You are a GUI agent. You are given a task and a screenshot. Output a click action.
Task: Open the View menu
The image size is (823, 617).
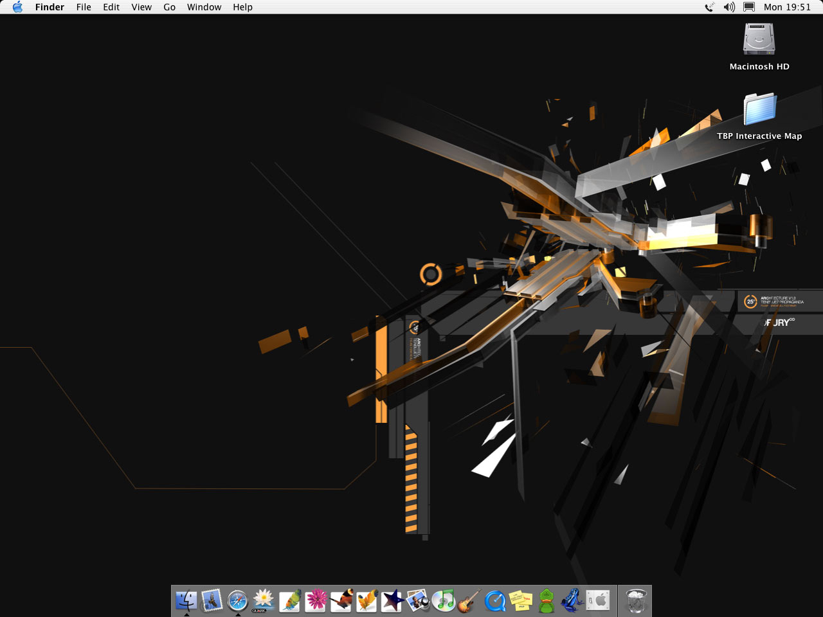[141, 7]
